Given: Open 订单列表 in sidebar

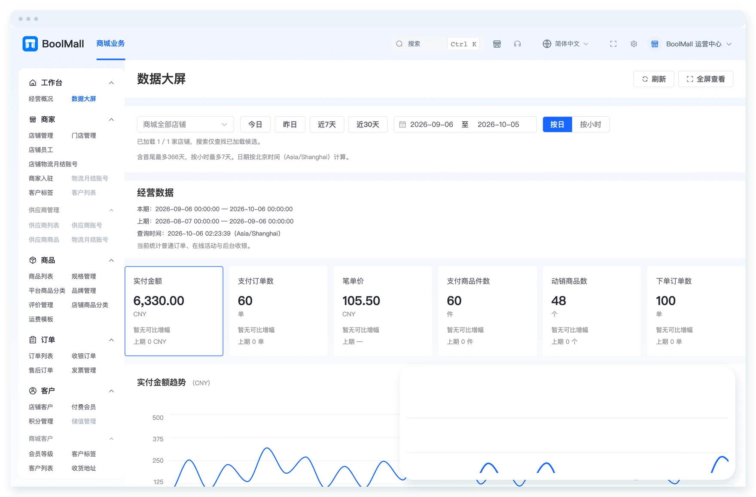Looking at the screenshot, I should [41, 356].
